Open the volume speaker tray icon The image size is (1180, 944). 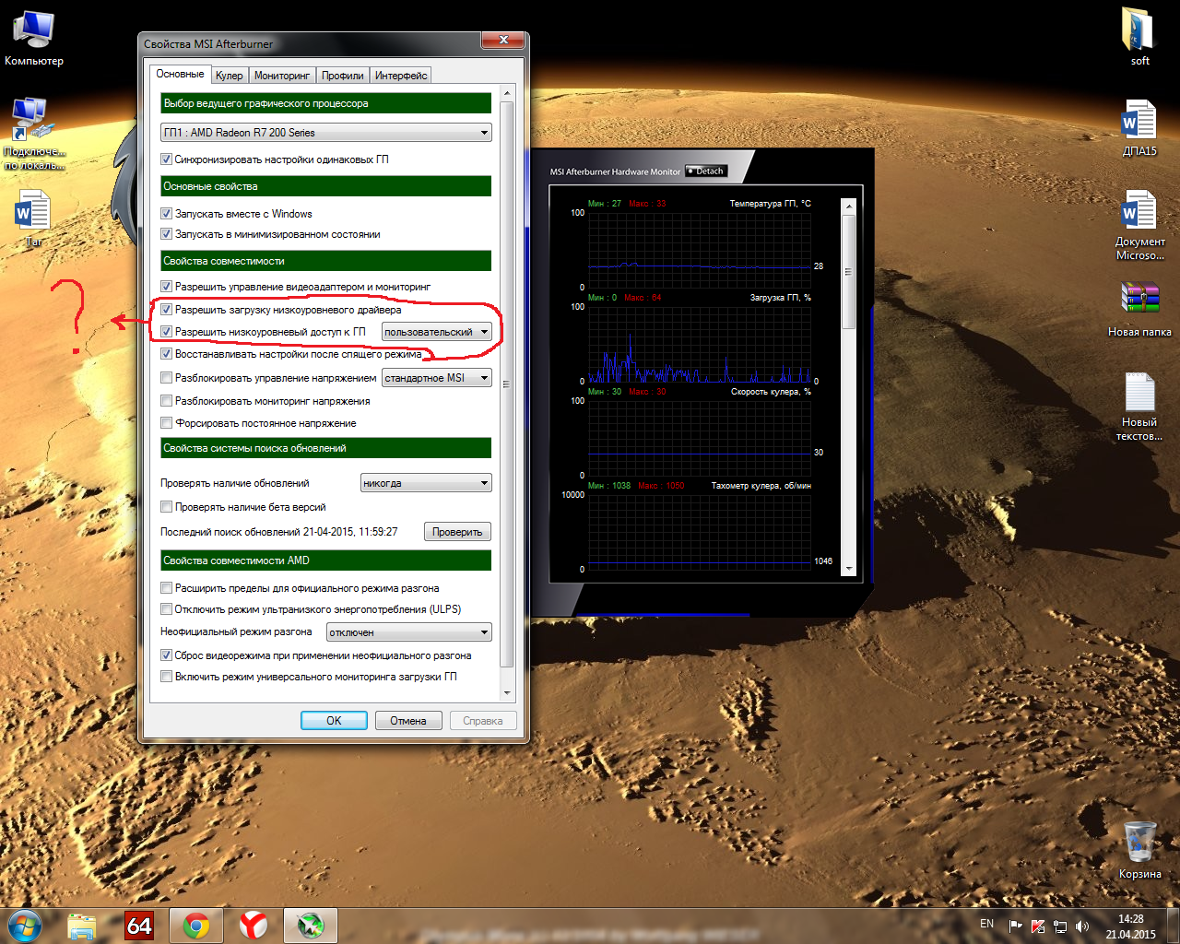click(x=1082, y=926)
